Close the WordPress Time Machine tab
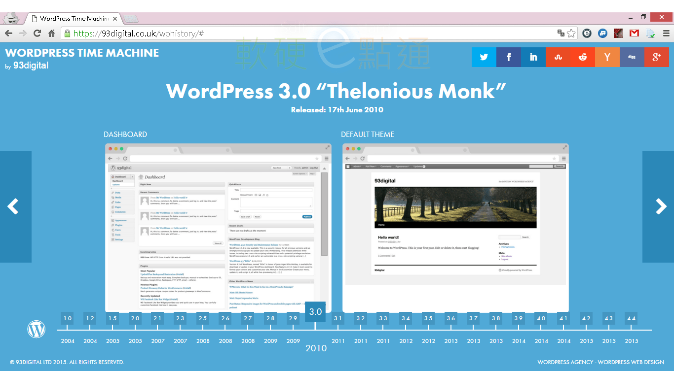The width and height of the screenshot is (674, 371). click(x=115, y=19)
